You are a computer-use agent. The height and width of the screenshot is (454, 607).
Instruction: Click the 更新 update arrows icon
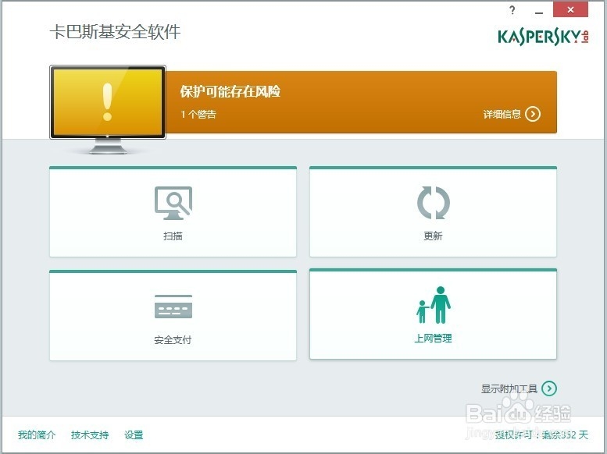[x=434, y=203]
